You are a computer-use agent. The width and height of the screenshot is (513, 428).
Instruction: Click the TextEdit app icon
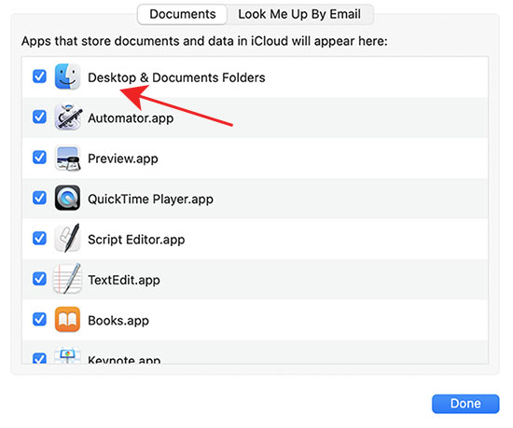(x=67, y=279)
